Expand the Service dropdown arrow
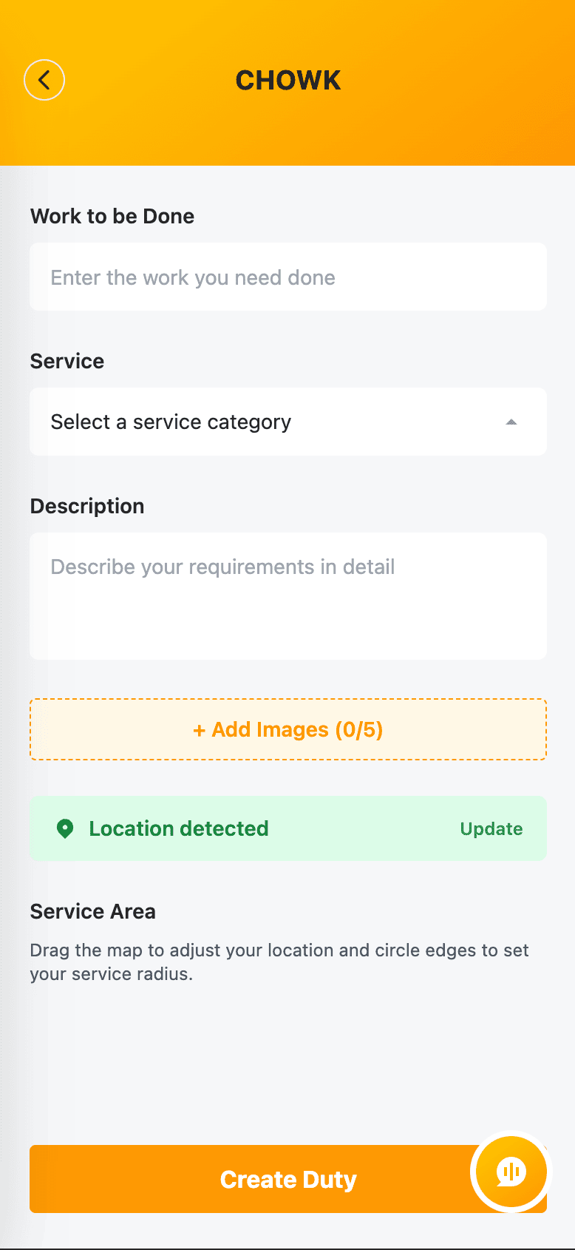The image size is (575, 1250). tap(511, 422)
